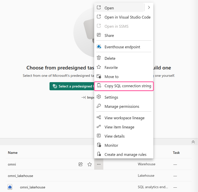198x192 pixels.
Task: Click the trash can Delete icon
Action: pyautogui.click(x=99, y=58)
